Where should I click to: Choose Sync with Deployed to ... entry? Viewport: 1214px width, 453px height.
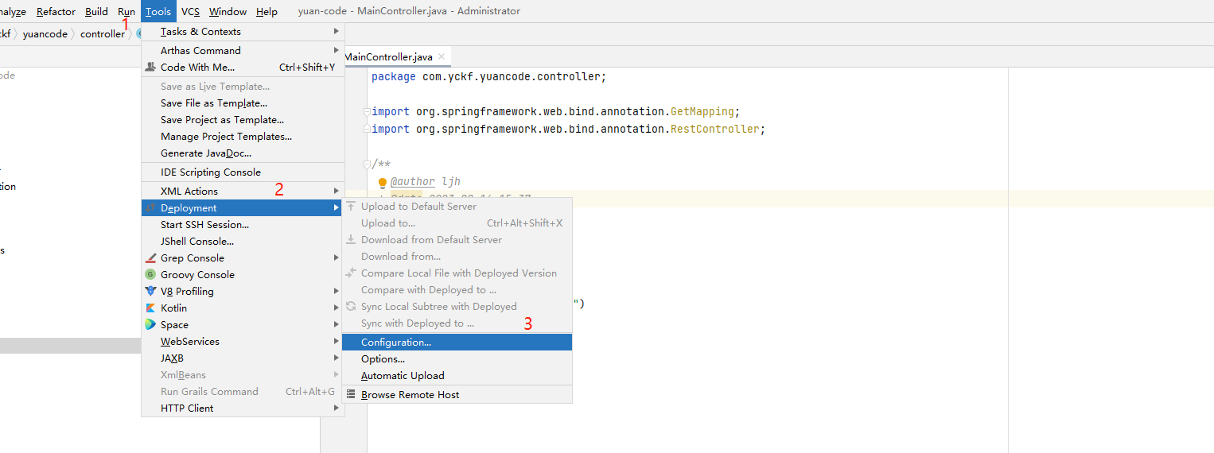pyautogui.click(x=457, y=323)
